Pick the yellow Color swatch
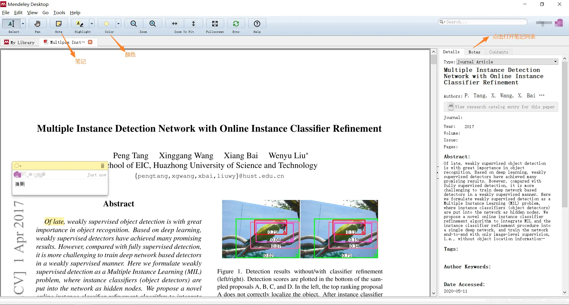The height and width of the screenshot is (305, 569). pos(106,24)
